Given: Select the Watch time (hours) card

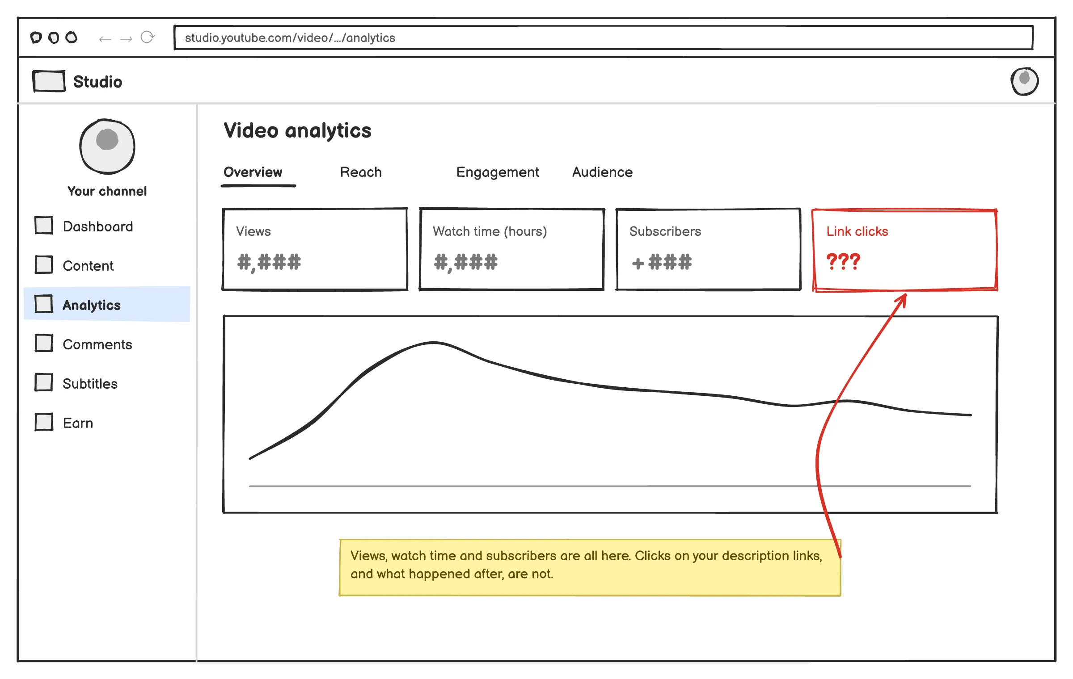Looking at the screenshot, I should (511, 249).
